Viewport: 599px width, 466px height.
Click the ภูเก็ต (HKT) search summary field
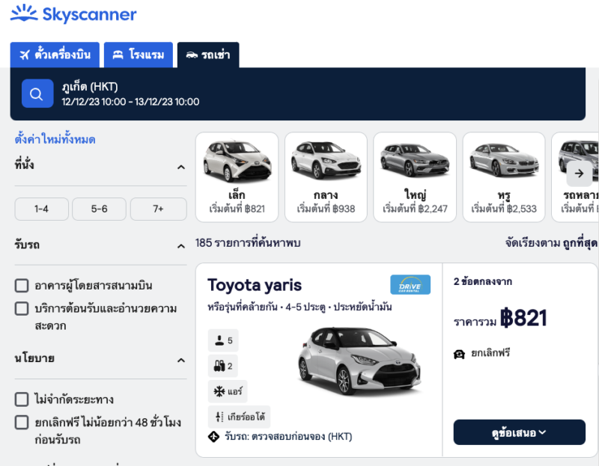[298, 94]
